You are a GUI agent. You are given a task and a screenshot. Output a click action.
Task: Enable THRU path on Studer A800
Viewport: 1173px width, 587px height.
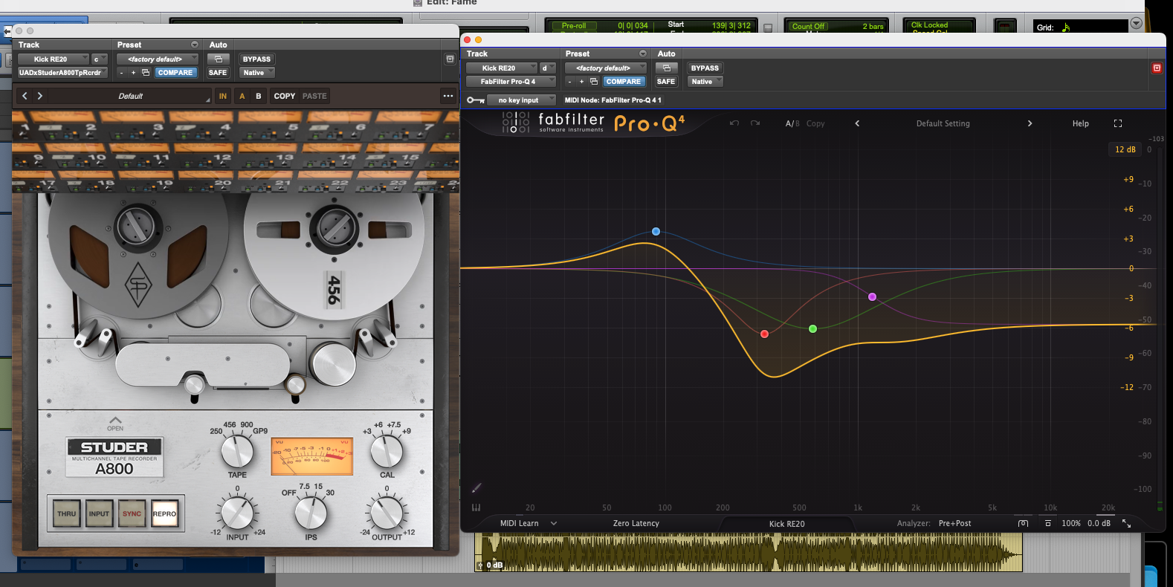pyautogui.click(x=67, y=513)
